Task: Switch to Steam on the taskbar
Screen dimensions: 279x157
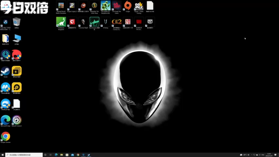Action: [89, 155]
